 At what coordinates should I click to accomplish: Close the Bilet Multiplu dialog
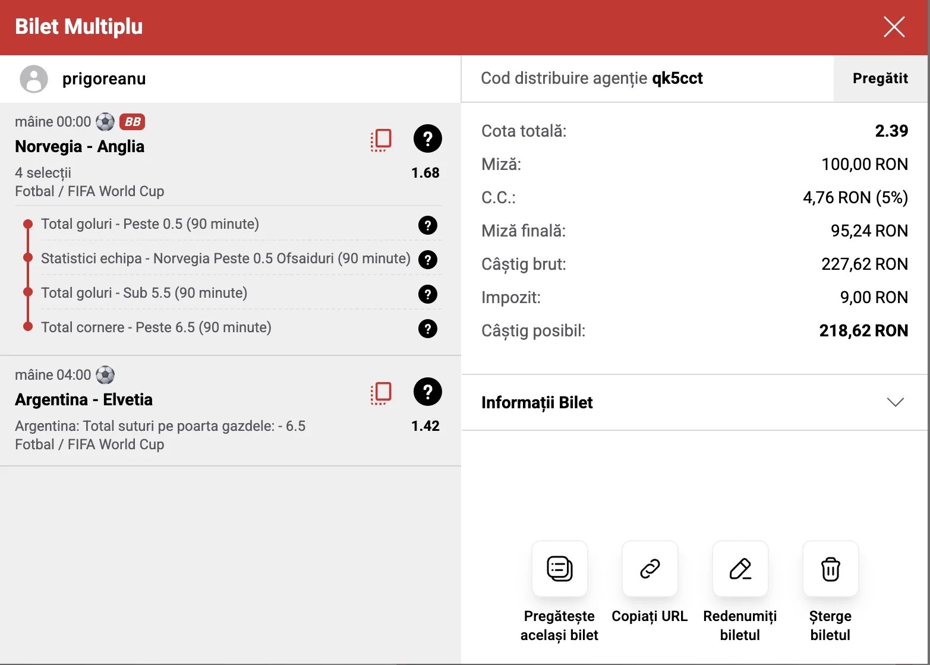894,27
